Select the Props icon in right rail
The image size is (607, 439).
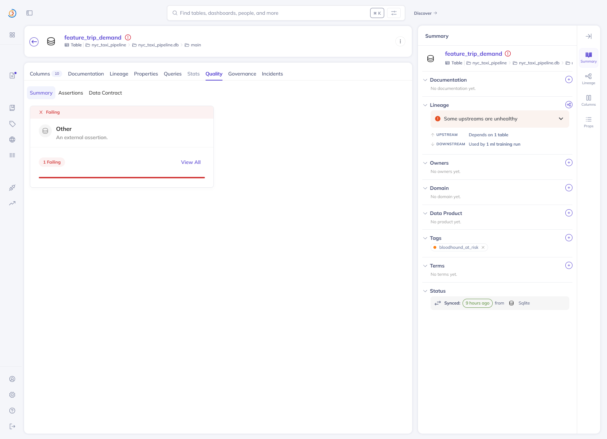(x=589, y=122)
